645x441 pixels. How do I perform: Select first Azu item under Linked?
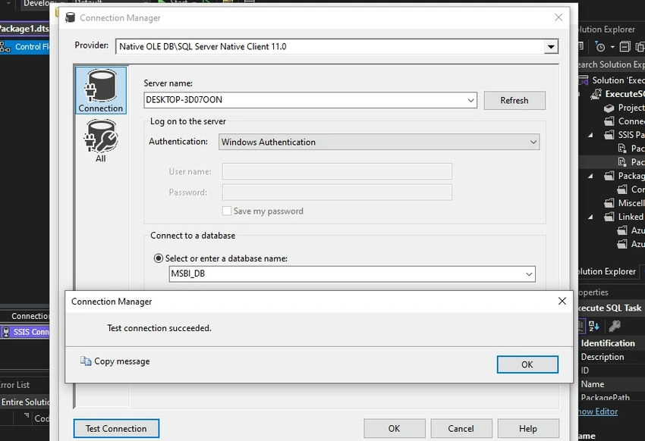tap(631, 230)
